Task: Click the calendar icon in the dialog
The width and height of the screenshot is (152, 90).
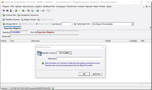Action: tap(39, 53)
